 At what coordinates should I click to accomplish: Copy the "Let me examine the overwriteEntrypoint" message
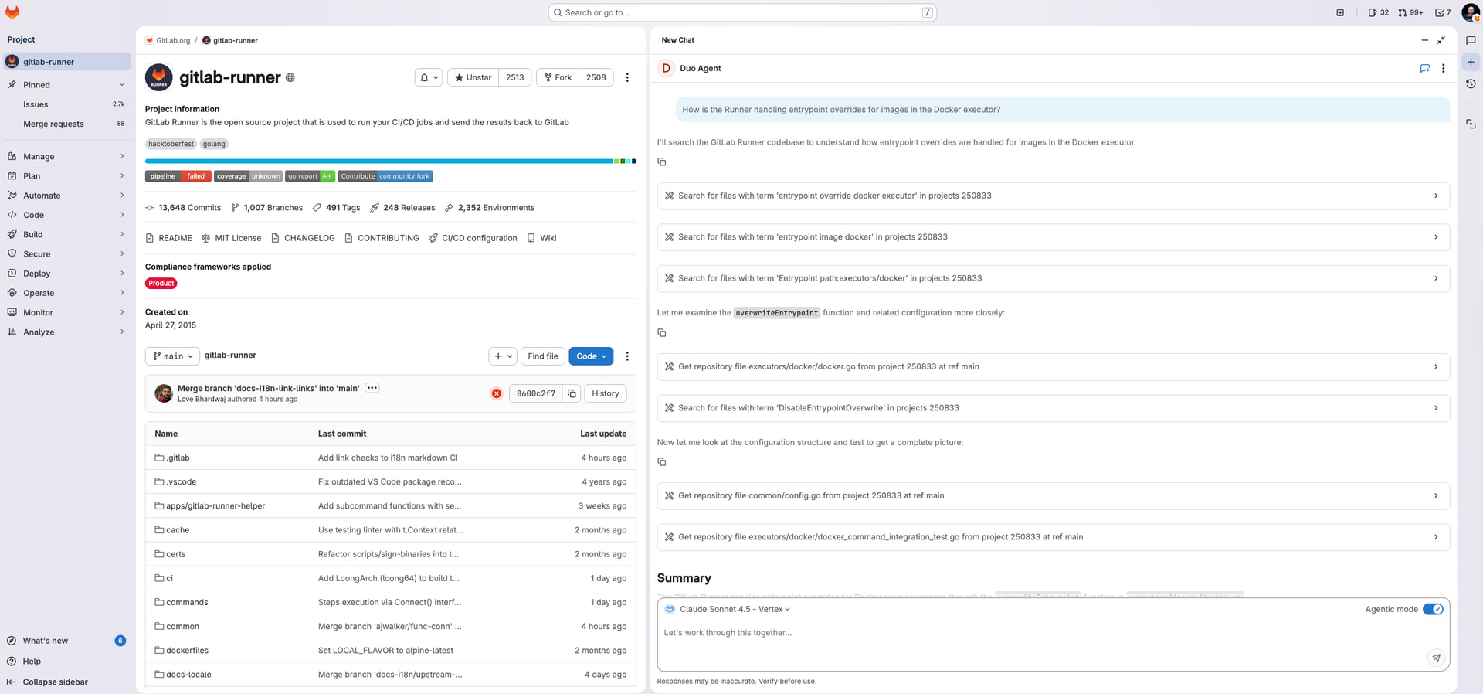point(662,332)
